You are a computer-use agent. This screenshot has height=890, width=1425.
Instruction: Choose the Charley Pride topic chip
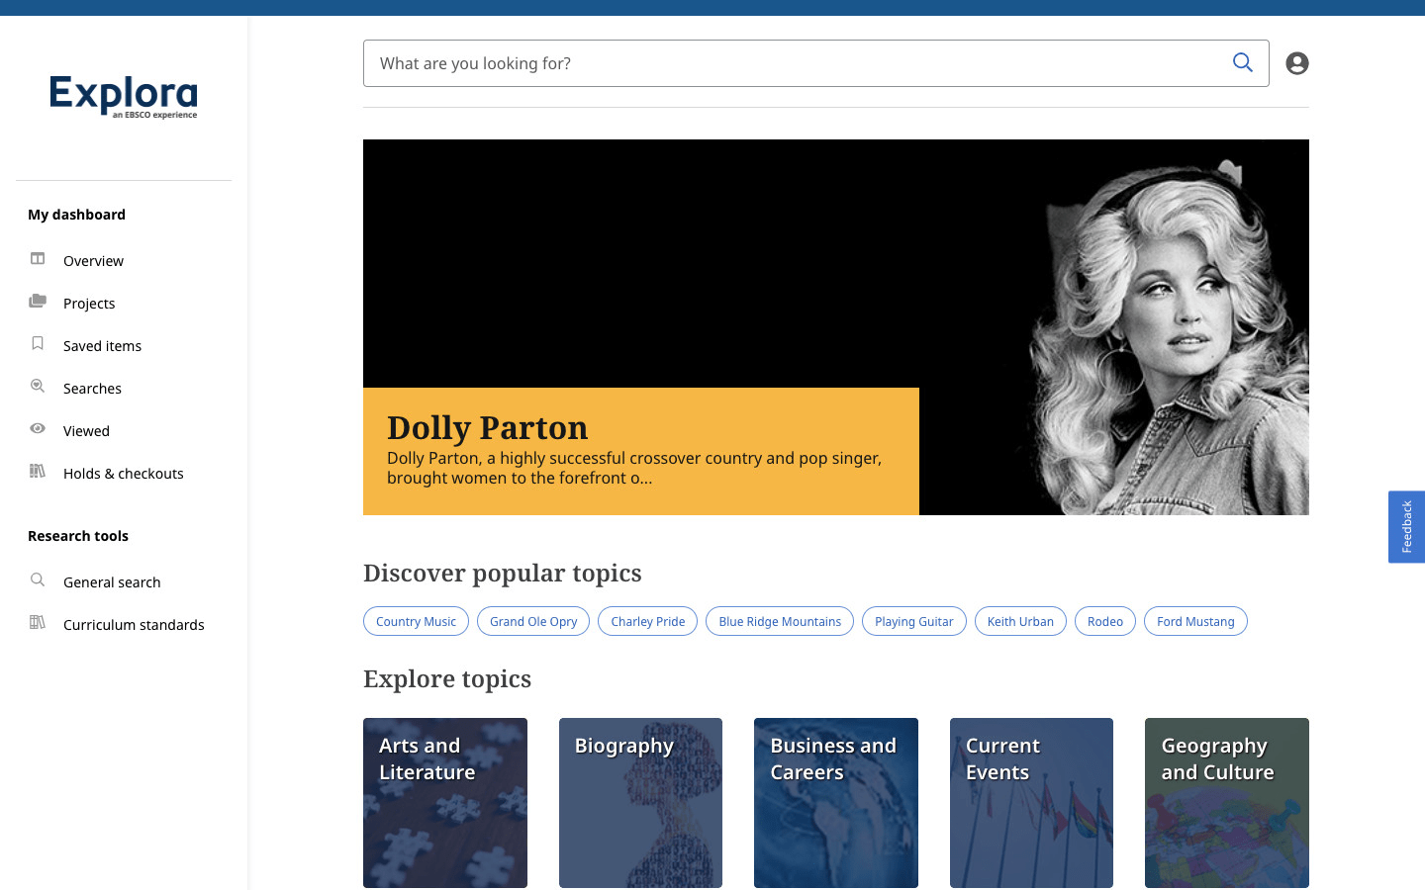(647, 621)
